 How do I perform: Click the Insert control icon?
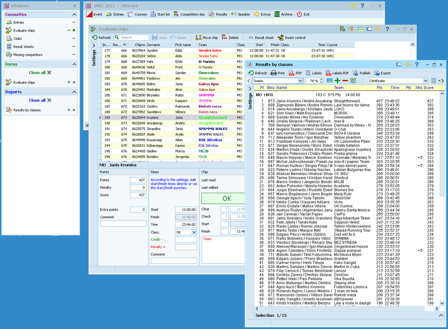point(280,37)
